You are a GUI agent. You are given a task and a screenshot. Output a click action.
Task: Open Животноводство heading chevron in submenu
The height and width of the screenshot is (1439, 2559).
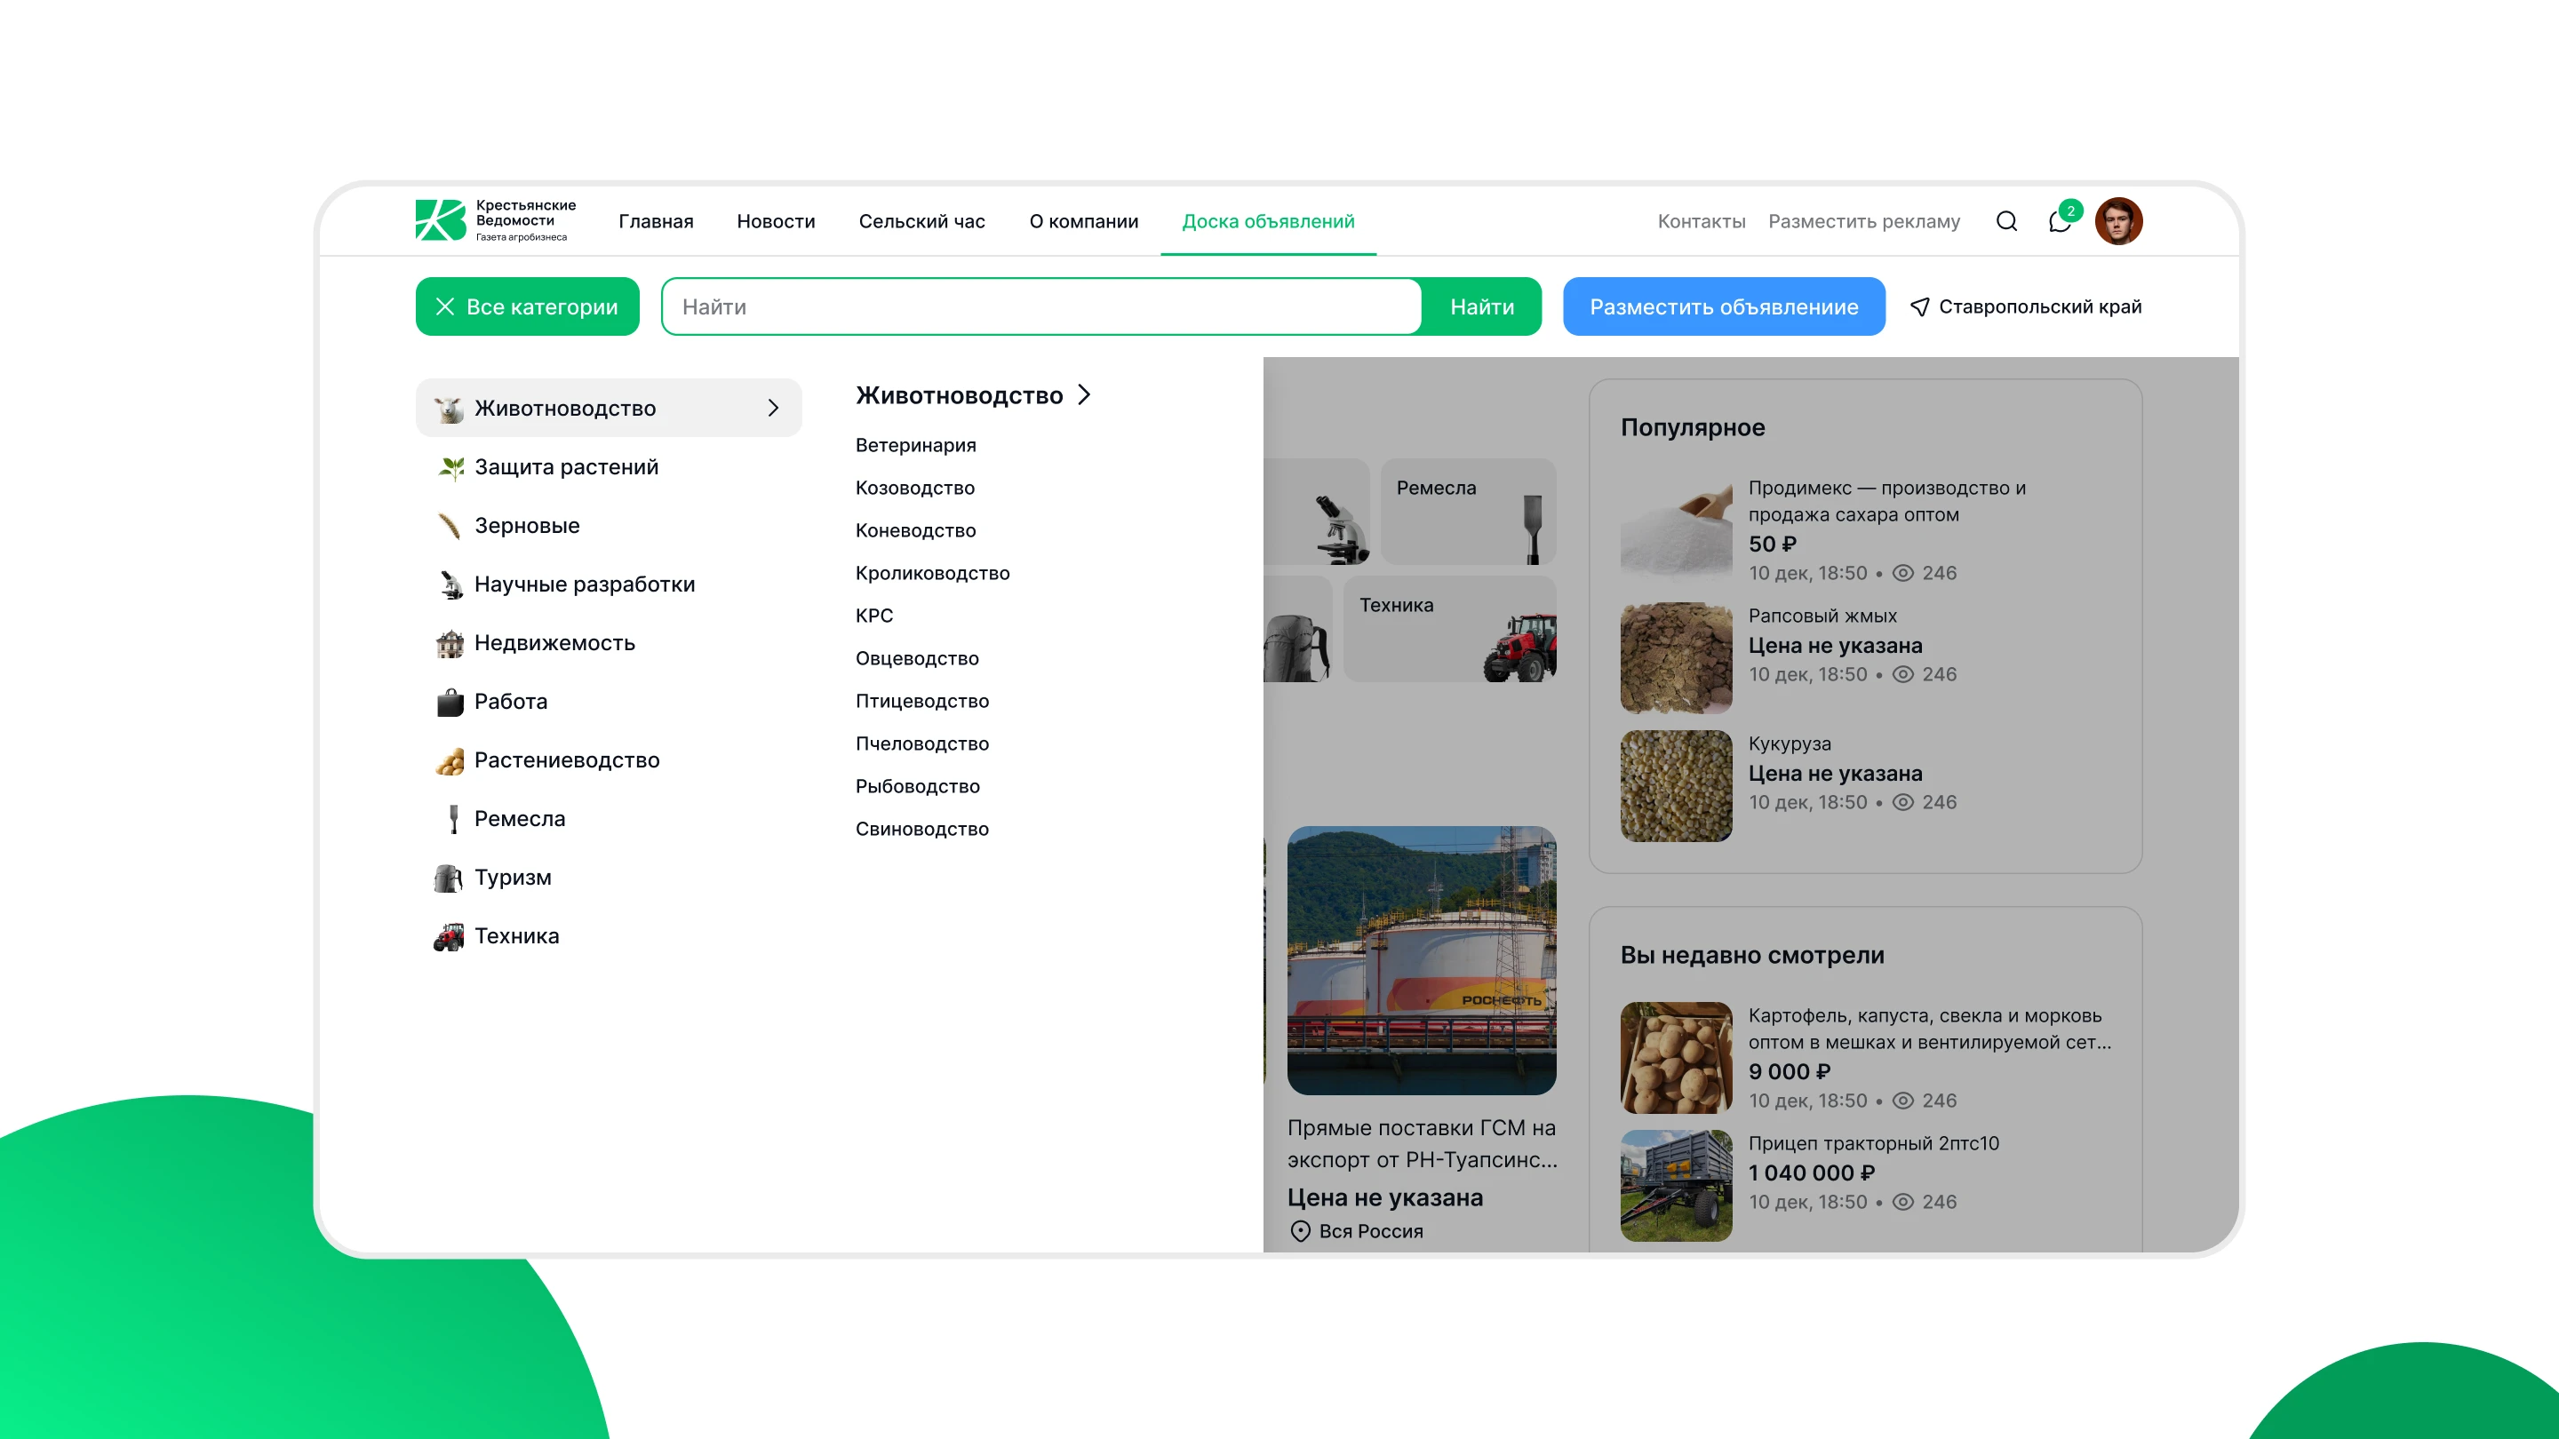[1084, 395]
